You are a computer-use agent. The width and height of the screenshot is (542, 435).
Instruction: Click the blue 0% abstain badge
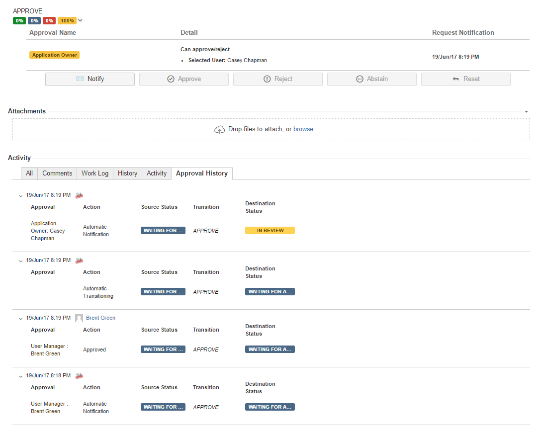pos(34,21)
